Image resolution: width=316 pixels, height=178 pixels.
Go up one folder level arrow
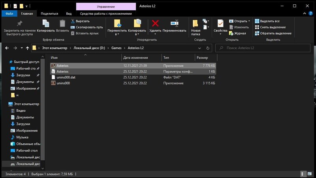(27, 48)
